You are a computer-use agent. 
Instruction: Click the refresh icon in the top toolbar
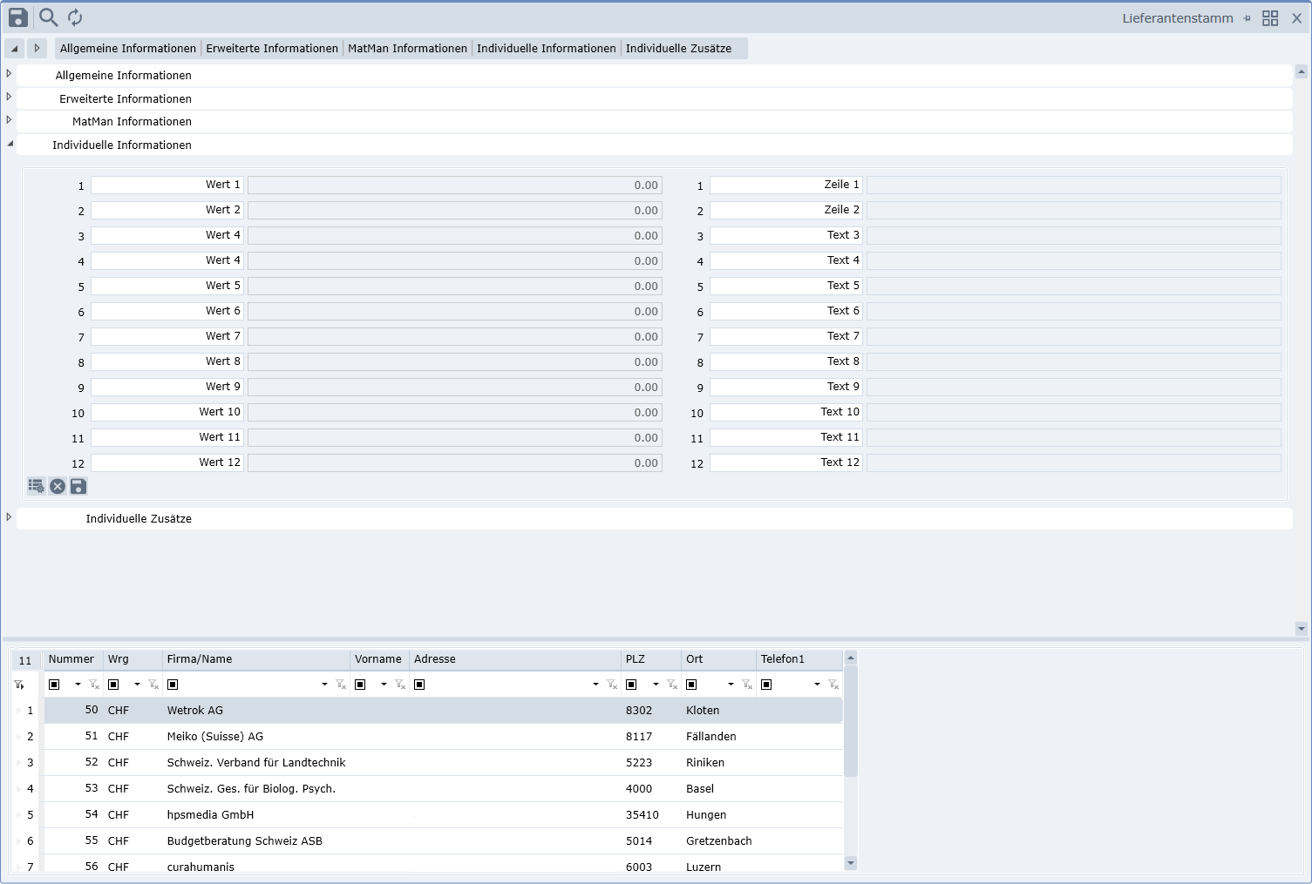75,17
